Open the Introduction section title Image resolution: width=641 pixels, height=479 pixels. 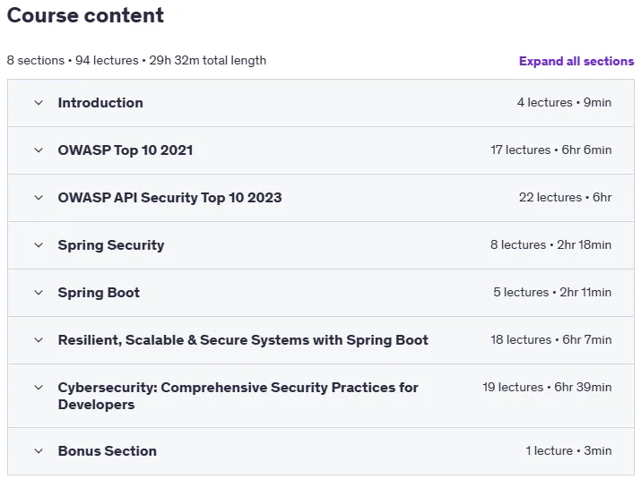(100, 103)
